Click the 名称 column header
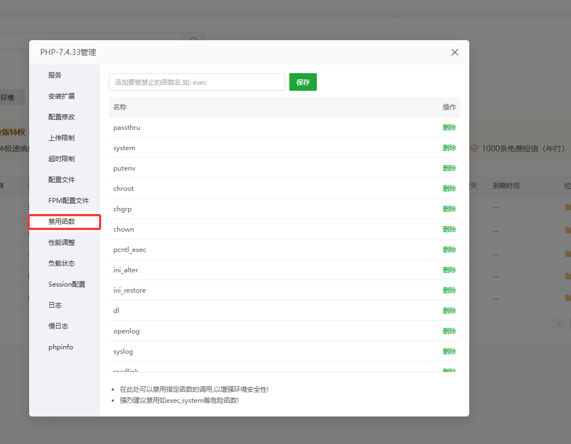 point(120,107)
